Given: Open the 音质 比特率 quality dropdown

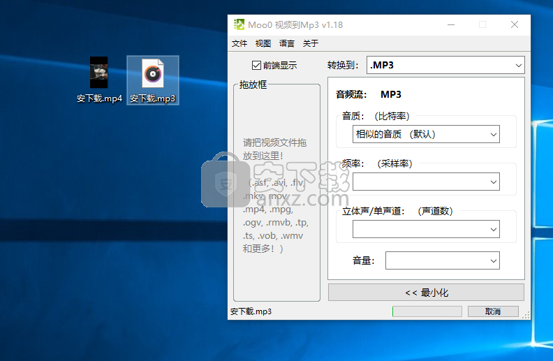Looking at the screenshot, I should pyautogui.click(x=426, y=134).
